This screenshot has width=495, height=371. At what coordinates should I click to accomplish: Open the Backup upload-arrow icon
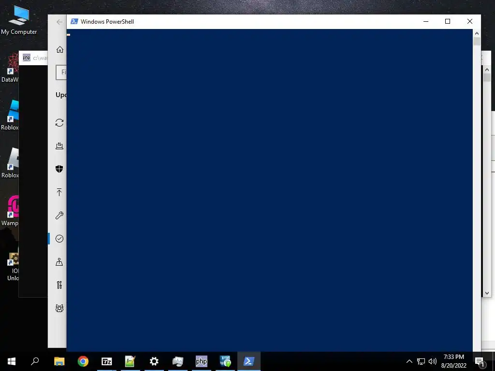point(59,192)
